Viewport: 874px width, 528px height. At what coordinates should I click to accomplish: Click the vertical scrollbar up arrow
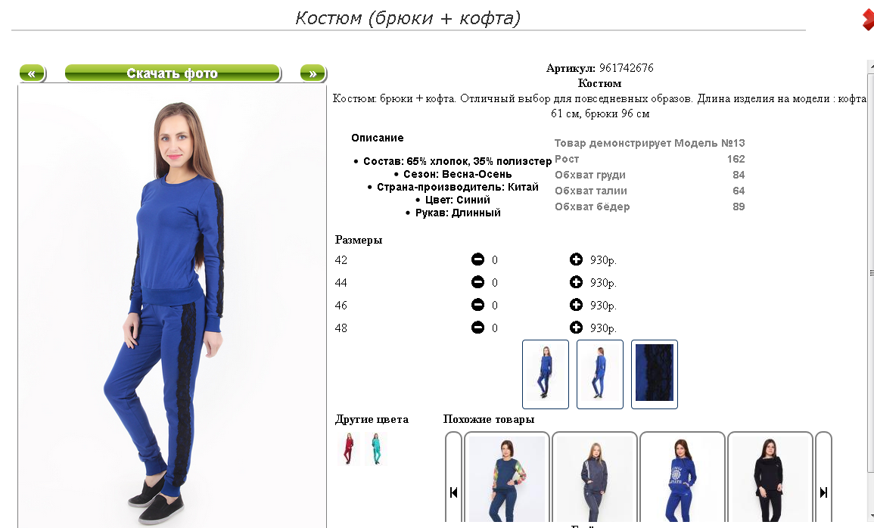point(870,67)
